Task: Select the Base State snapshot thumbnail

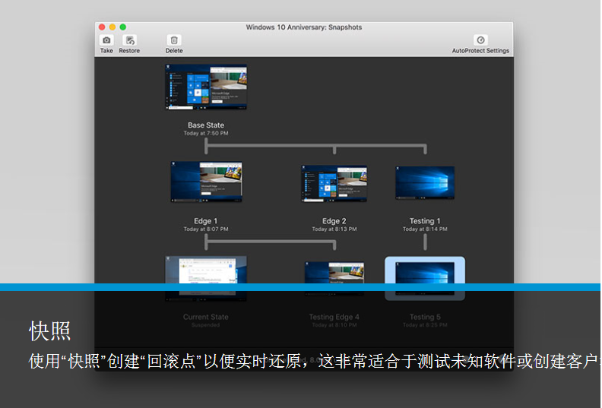Action: tap(206, 87)
